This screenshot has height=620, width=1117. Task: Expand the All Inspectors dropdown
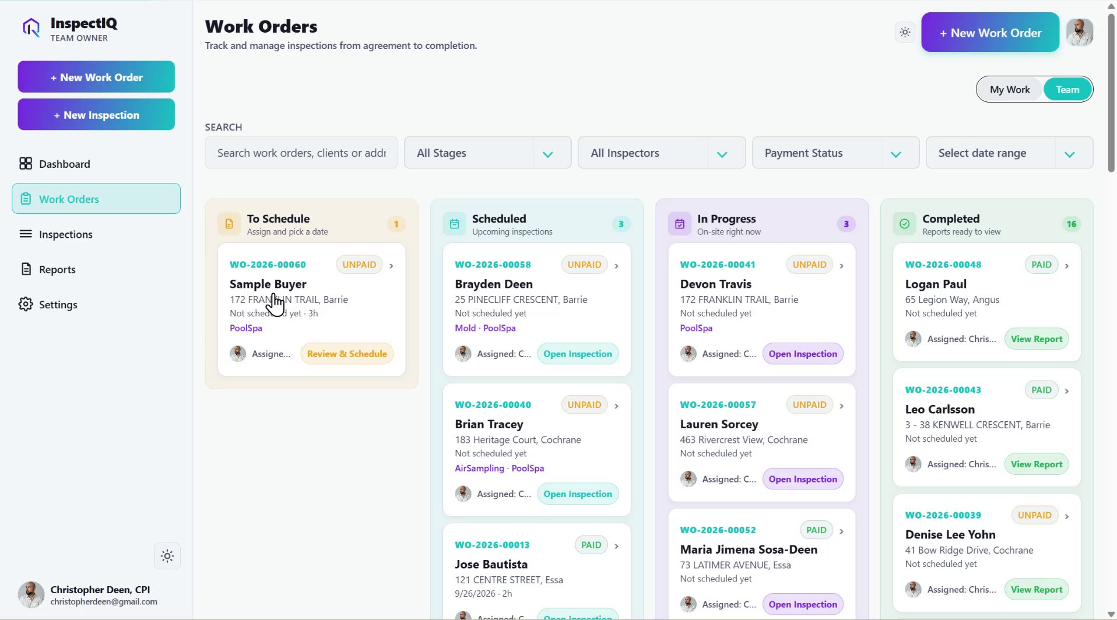point(661,153)
